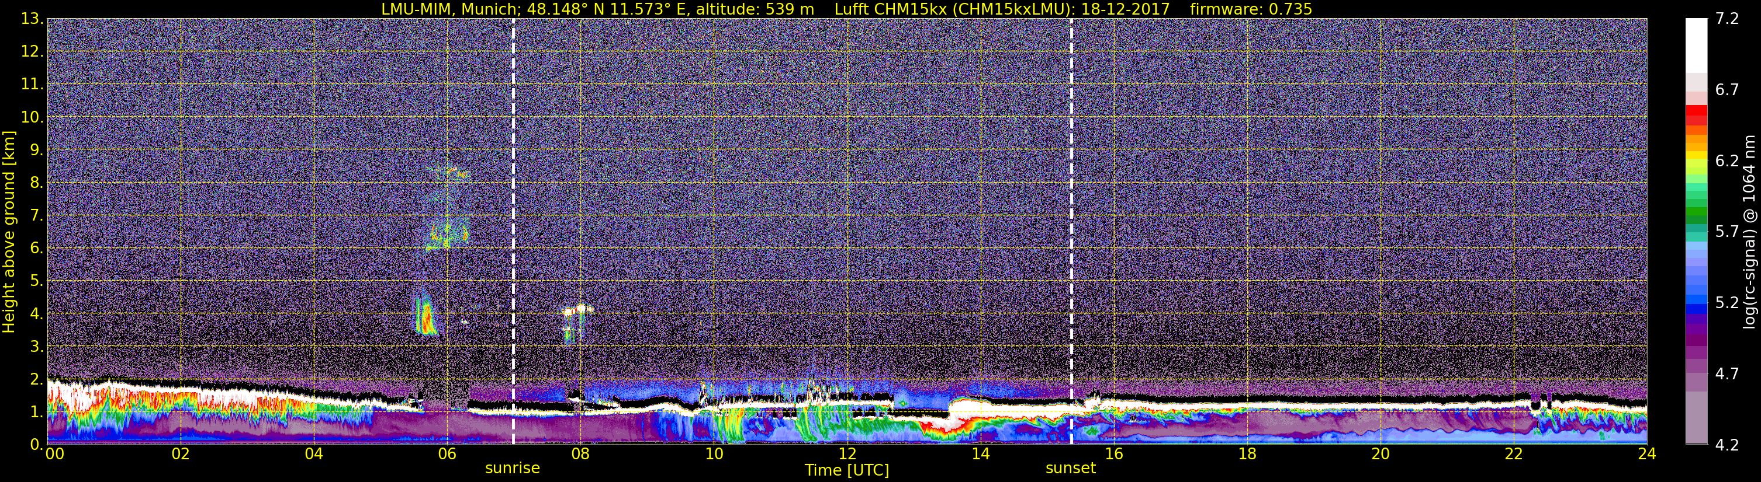Viewport: 1761px width, 482px height.
Task: Click the y-axis tick label '9.'
Action: (36, 149)
